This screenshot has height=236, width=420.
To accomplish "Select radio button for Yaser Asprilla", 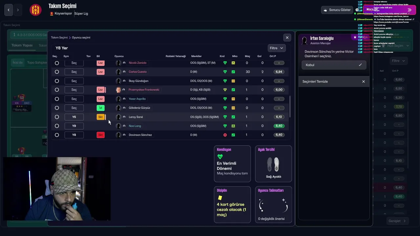I will pos(57,99).
